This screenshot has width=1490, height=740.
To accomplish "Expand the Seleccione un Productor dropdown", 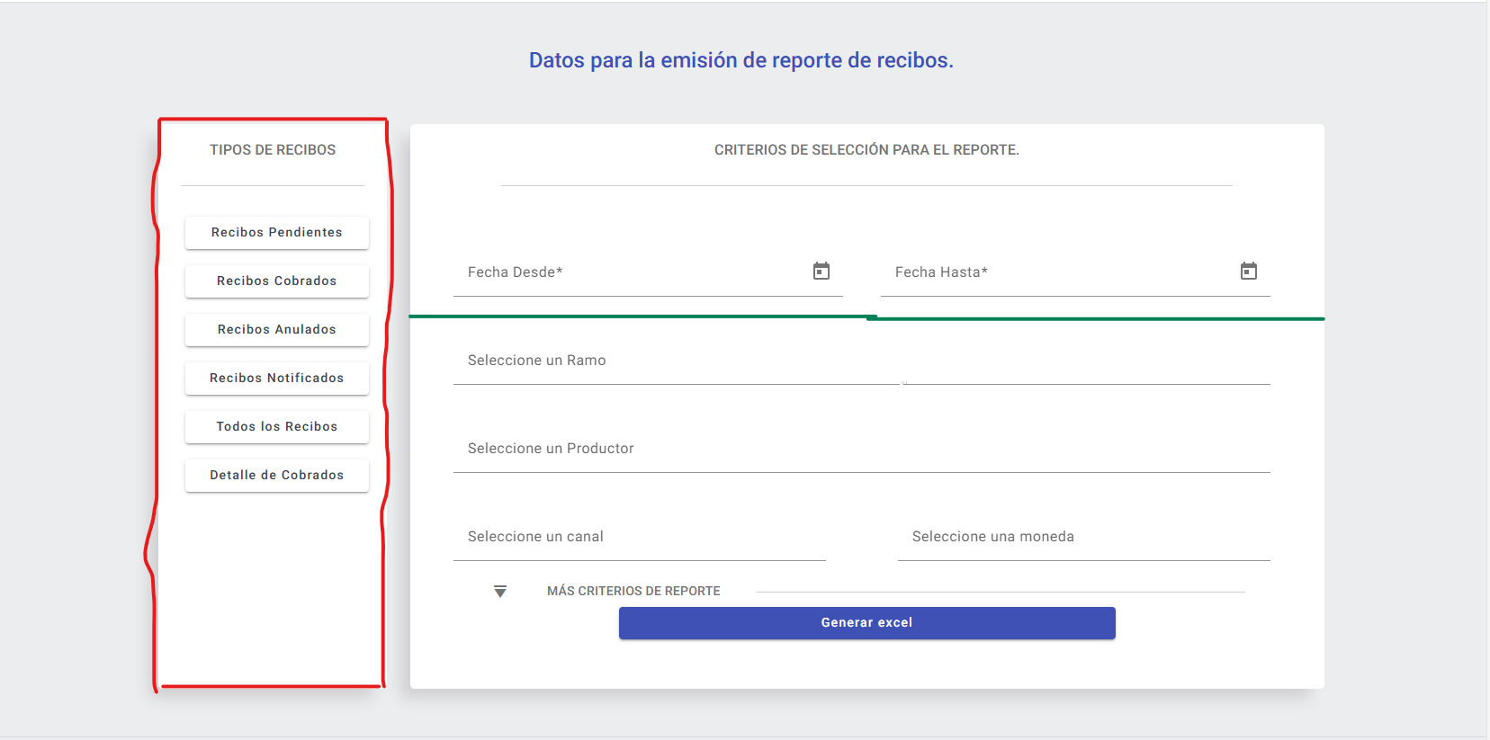I will pos(860,450).
